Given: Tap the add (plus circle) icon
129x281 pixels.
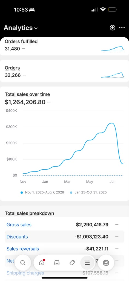Looking at the screenshot, I should (112, 28).
